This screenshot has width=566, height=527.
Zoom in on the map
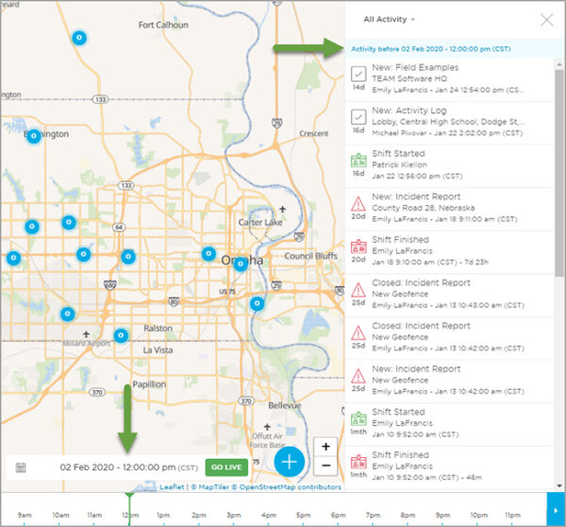point(325,447)
